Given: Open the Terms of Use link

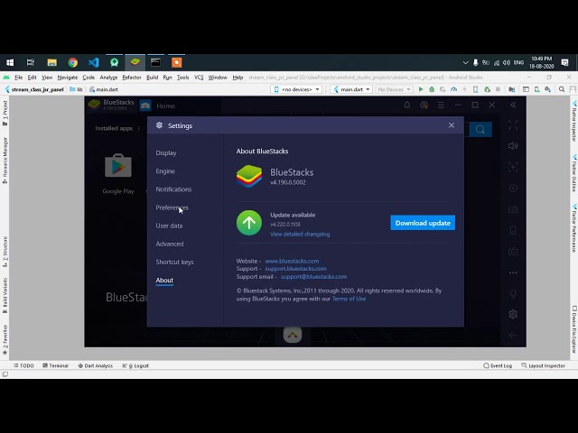Looking at the screenshot, I should pyautogui.click(x=349, y=299).
